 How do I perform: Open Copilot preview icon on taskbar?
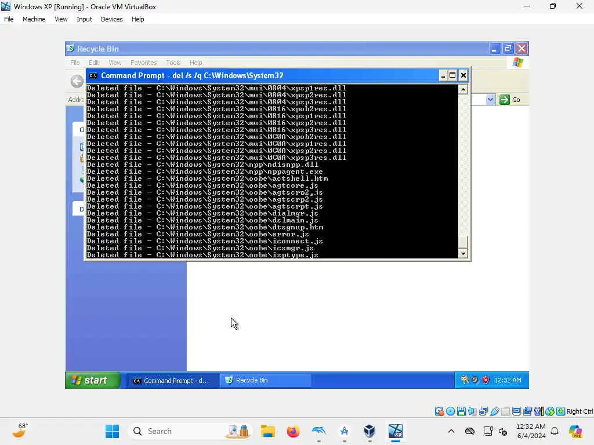[x=575, y=431]
